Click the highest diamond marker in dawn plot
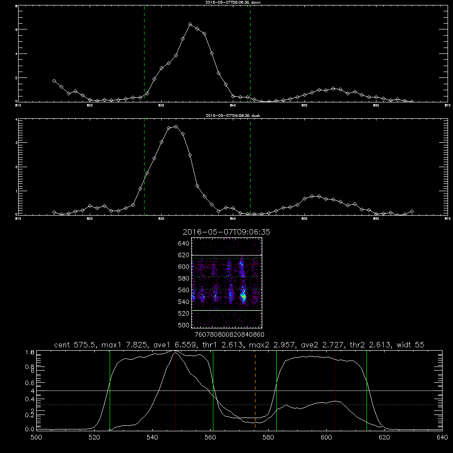This screenshot has height=453, width=453. pyautogui.click(x=190, y=24)
